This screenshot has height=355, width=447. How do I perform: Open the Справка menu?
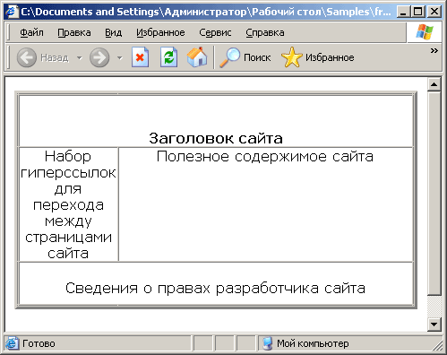(265, 32)
